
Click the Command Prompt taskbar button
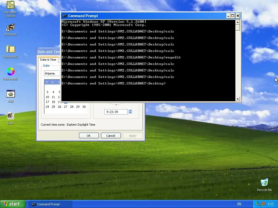coord(50,204)
